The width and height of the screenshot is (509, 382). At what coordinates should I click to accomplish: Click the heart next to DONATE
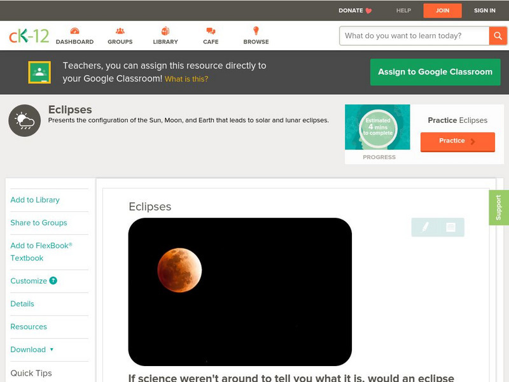pos(367,10)
